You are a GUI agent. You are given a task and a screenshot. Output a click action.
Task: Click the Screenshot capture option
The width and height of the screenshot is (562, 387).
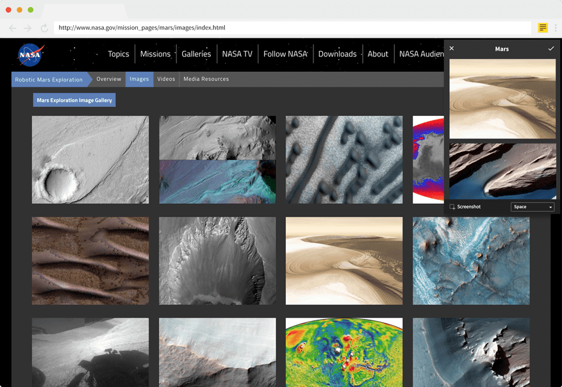click(465, 207)
